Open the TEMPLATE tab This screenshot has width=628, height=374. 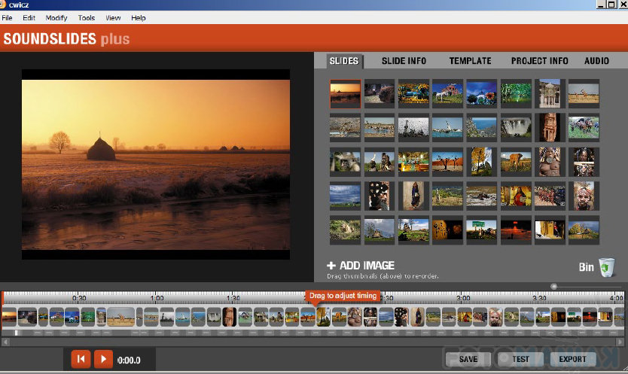click(470, 61)
